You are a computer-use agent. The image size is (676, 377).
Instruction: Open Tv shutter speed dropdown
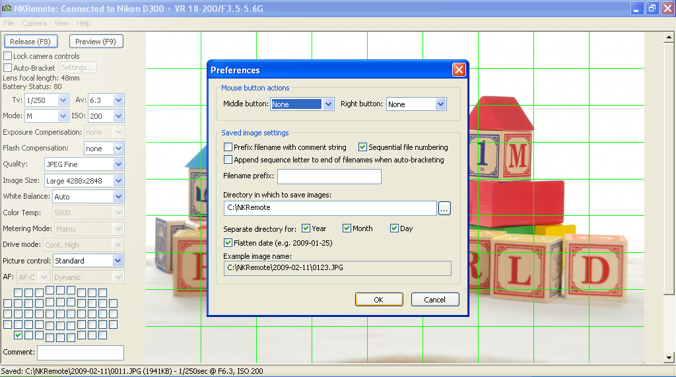pyautogui.click(x=63, y=100)
